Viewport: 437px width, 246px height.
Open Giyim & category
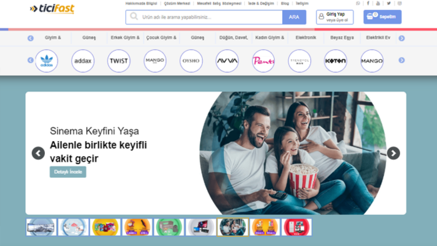tap(53, 37)
